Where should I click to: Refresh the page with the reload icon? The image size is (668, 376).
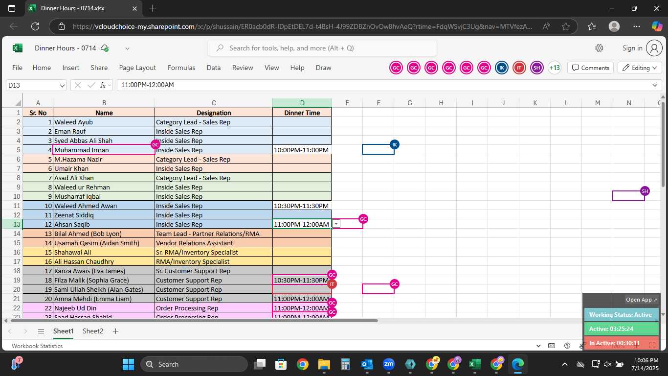pos(35,26)
